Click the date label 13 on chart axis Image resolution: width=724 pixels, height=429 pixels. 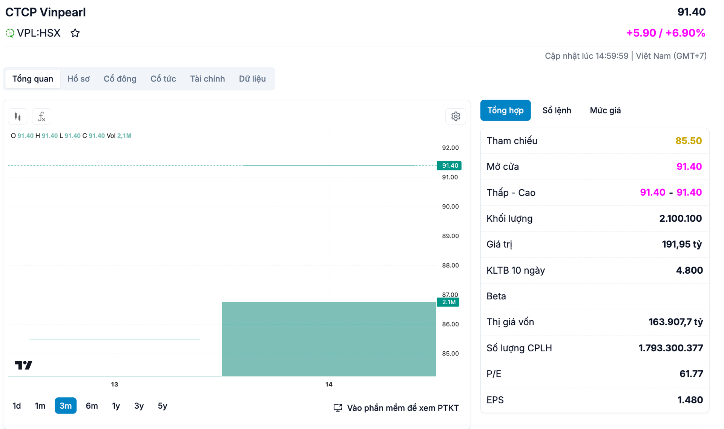pos(115,385)
